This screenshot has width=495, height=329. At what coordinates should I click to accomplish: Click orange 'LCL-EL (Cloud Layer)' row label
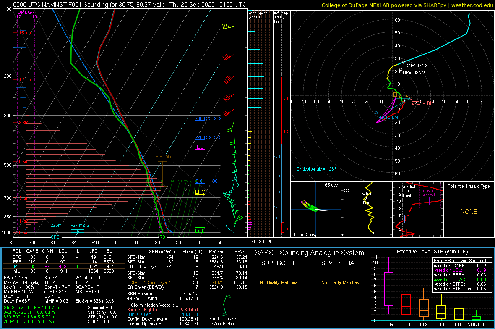[148, 282]
